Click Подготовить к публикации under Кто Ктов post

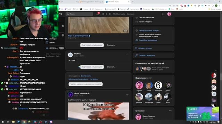[x=92, y=67]
